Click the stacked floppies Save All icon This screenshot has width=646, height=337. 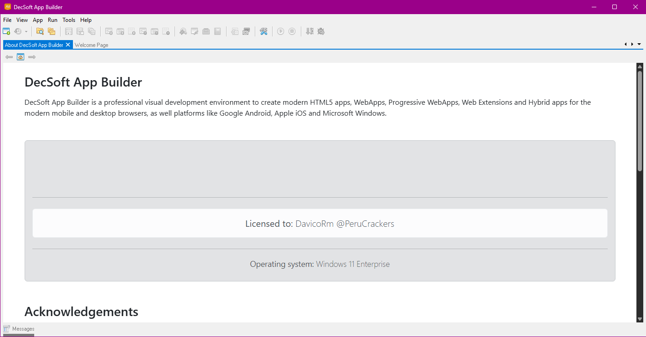coord(92,31)
